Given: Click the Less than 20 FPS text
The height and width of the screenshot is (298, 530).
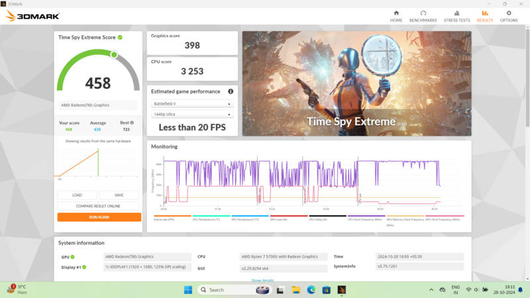Looking at the screenshot, I should 192,127.
